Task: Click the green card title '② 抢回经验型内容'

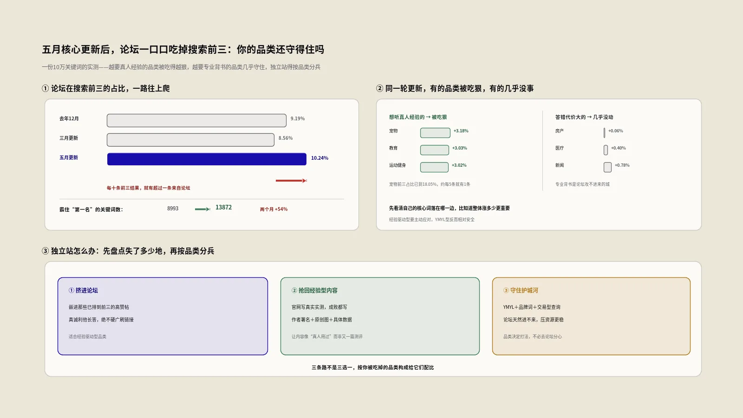Action: (315, 290)
